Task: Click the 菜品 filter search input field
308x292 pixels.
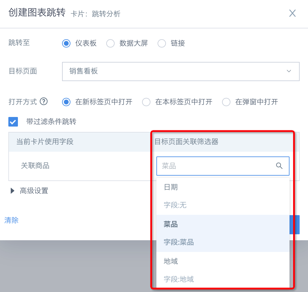Action: point(215,166)
